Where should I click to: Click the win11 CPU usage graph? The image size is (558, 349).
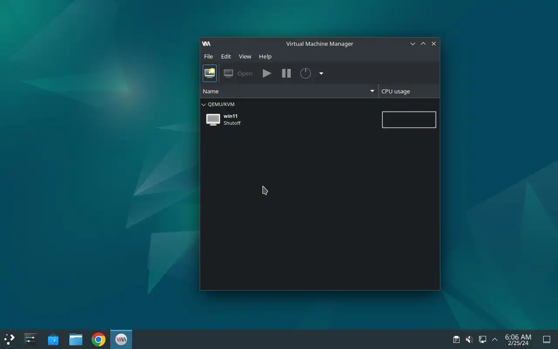tap(409, 120)
